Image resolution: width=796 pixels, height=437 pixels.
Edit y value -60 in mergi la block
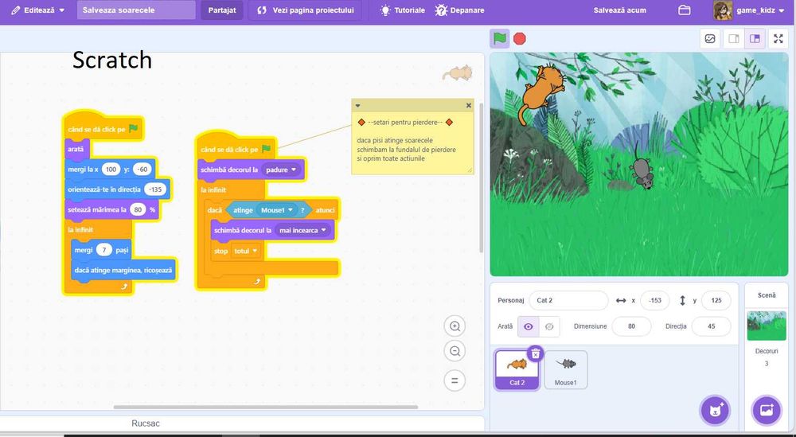(142, 169)
